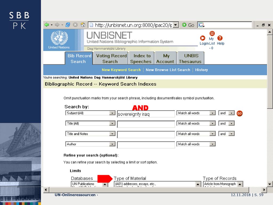The height and width of the screenshot is (205, 273).
Task: Click the browser Forward arrow icon
Action: tap(57, 25)
